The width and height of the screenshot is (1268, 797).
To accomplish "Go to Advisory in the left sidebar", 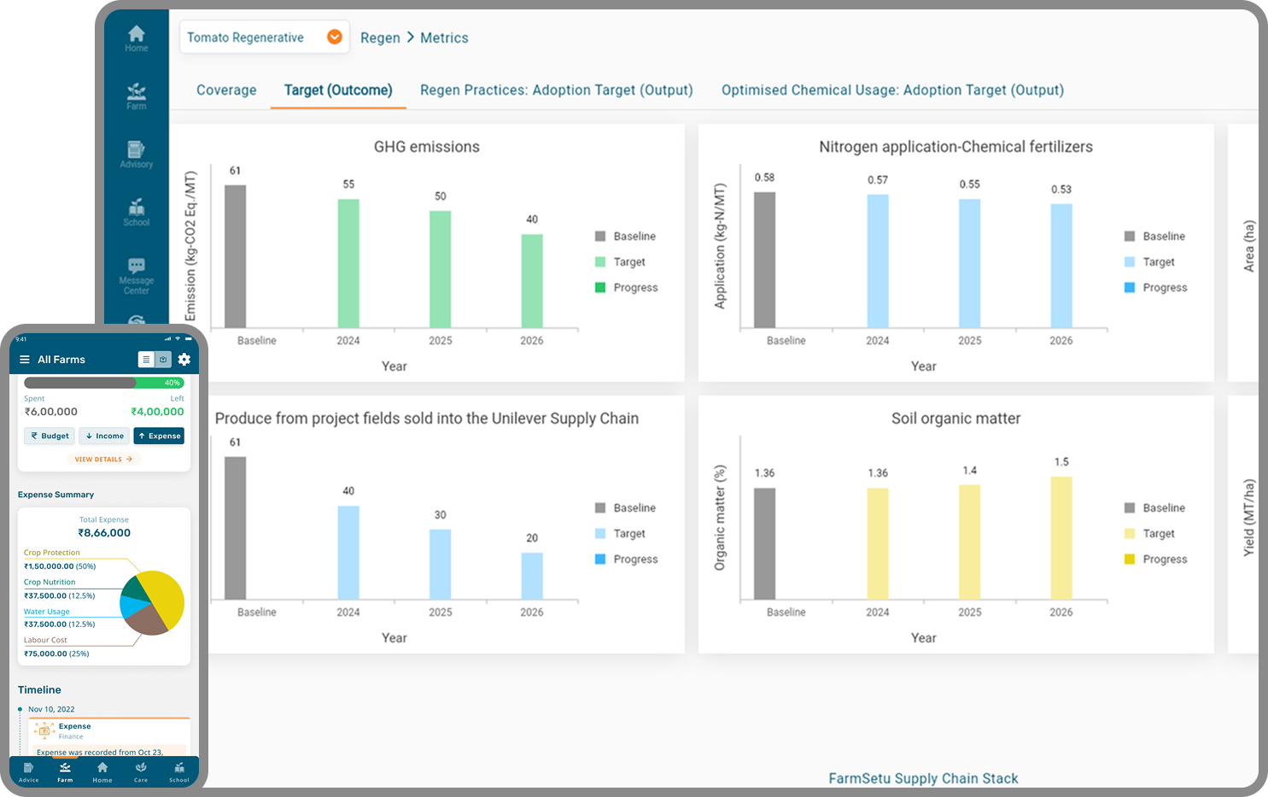I will pos(136,154).
